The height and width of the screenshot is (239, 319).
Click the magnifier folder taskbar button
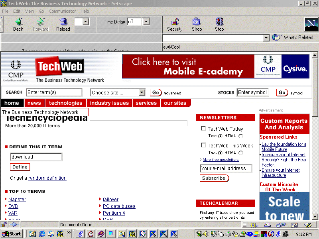coord(122,234)
